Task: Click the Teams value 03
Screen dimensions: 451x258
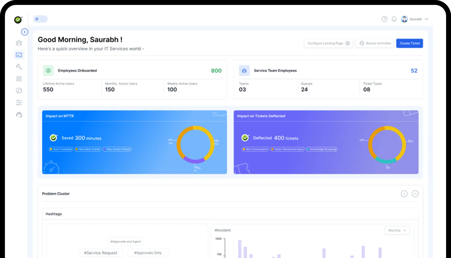Action: [x=242, y=90]
